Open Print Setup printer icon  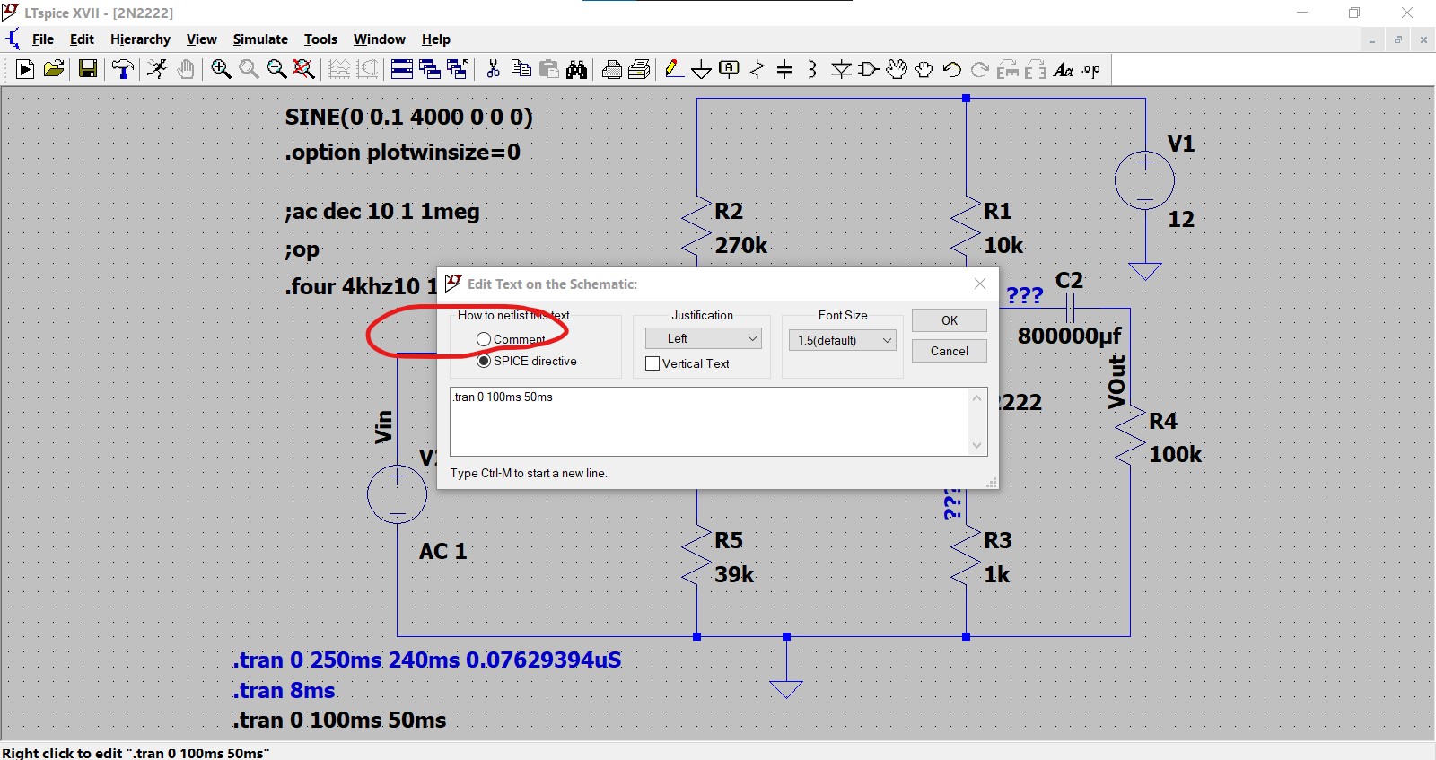[x=612, y=69]
